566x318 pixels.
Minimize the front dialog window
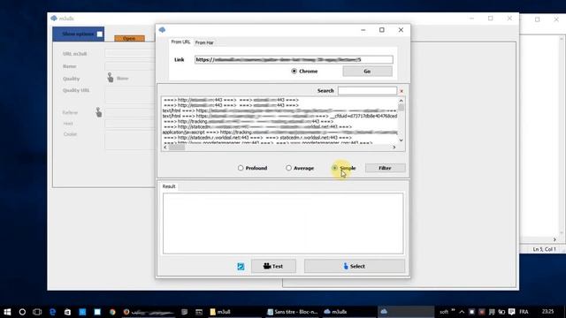pyautogui.click(x=363, y=30)
